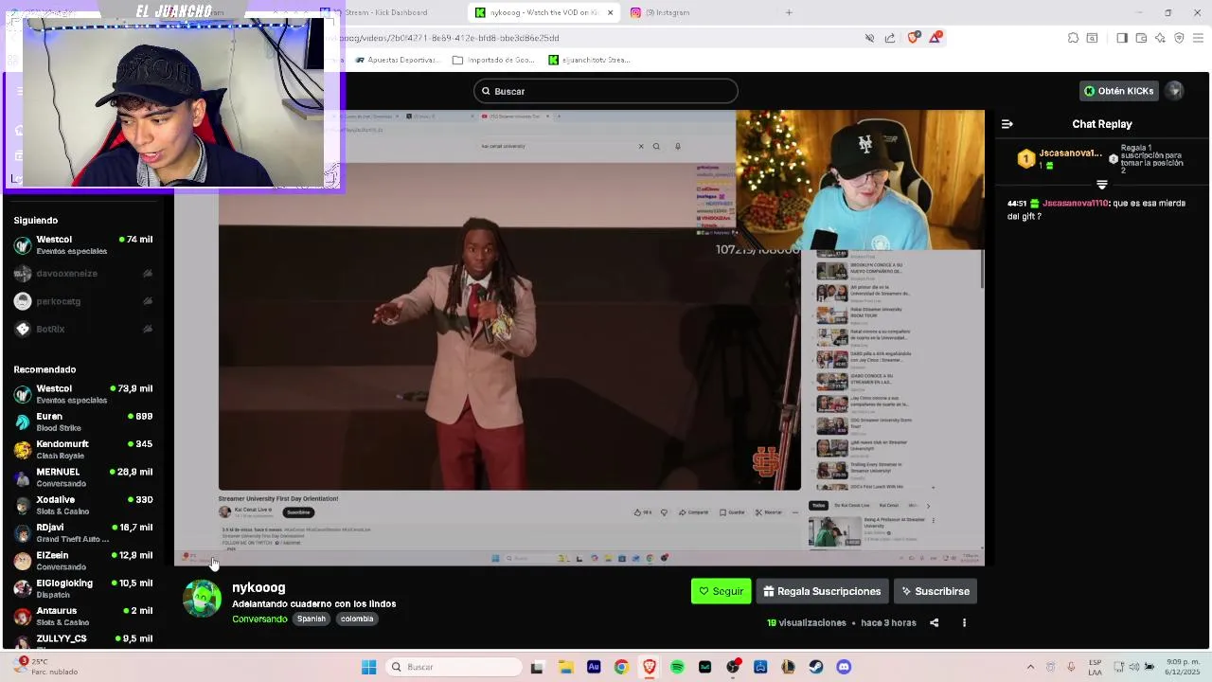Click the Seguir follow button
Viewport: 1212px width, 682px height.
pyautogui.click(x=721, y=591)
